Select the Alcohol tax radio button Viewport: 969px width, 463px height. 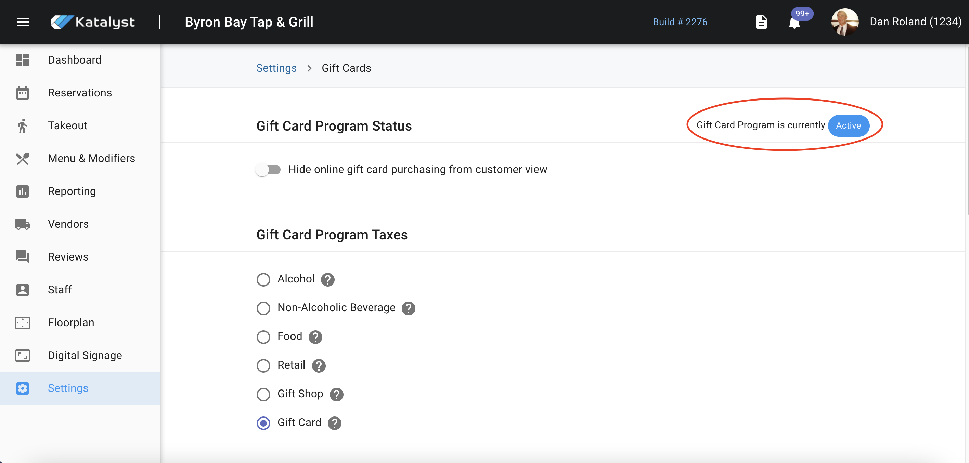tap(263, 279)
